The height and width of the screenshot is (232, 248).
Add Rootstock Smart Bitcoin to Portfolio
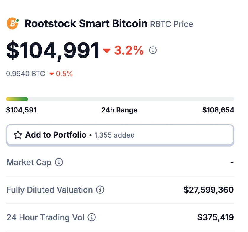point(120,135)
